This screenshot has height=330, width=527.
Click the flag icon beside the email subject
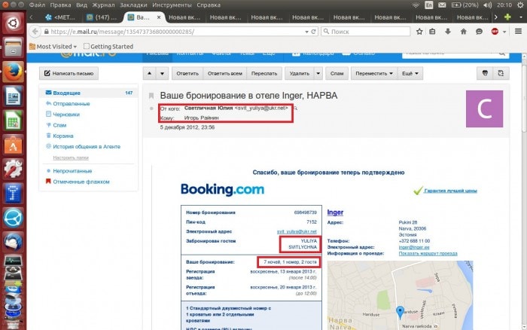pos(151,96)
